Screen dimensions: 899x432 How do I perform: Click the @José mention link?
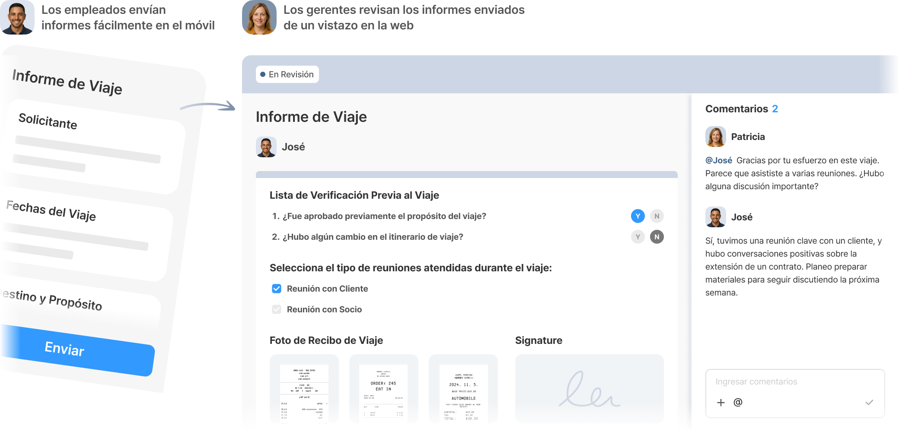coord(719,160)
